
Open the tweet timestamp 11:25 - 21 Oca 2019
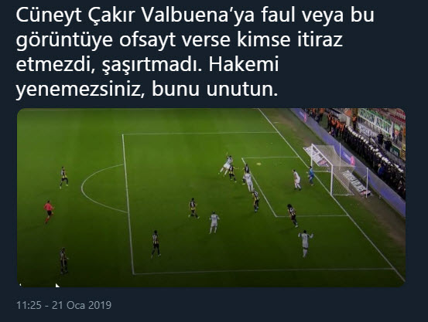pos(64,305)
